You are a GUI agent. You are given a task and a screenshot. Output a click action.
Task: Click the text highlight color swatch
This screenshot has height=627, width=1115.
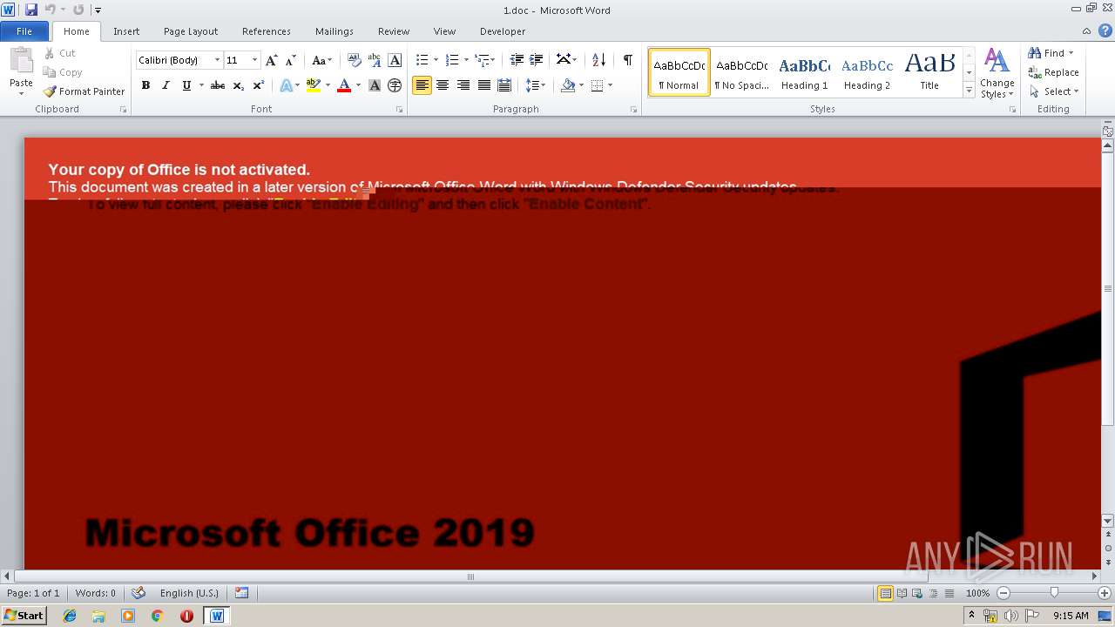pyautogui.click(x=314, y=85)
